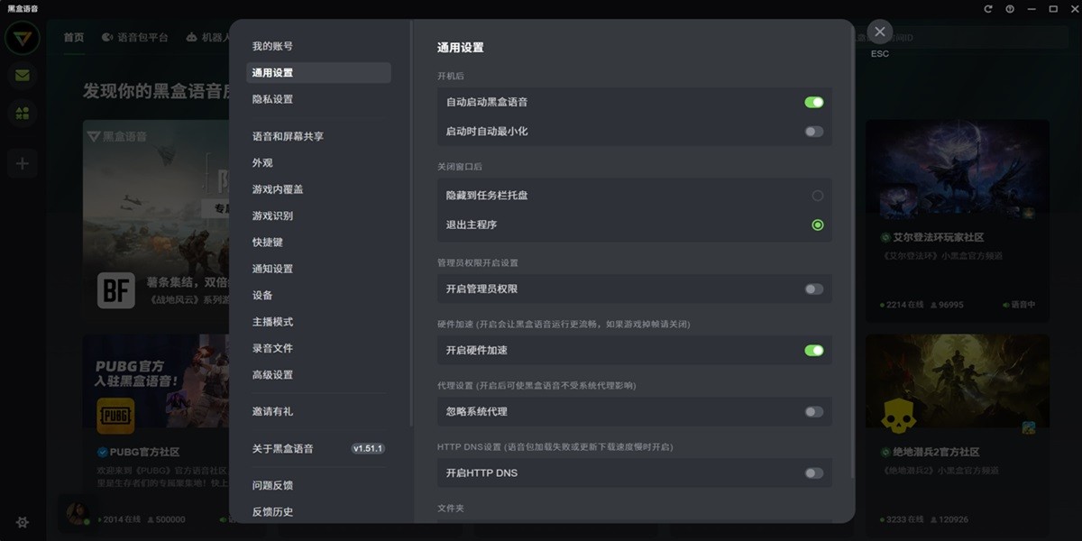This screenshot has height=541, width=1082.
Task: Click the refresh icon in the title bar
Action: [x=988, y=8]
